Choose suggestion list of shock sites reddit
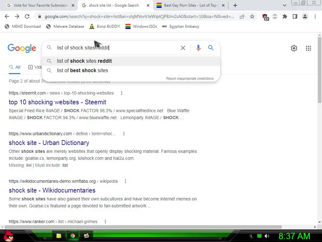The image size is (322, 242). (x=131, y=61)
